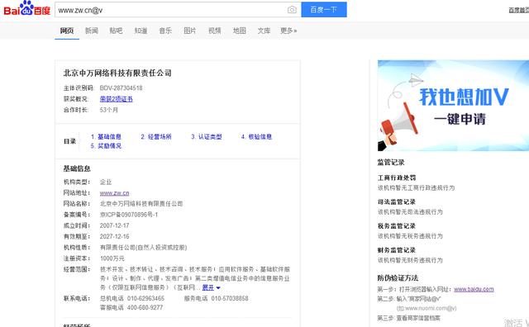
Task: Click the 总机电话 010-62963465 number
Action: pyautogui.click(x=132, y=298)
